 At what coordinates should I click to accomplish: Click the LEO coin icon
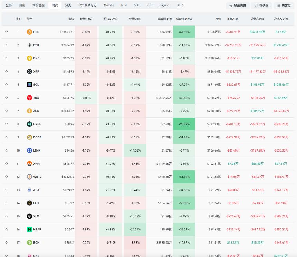click(x=29, y=203)
